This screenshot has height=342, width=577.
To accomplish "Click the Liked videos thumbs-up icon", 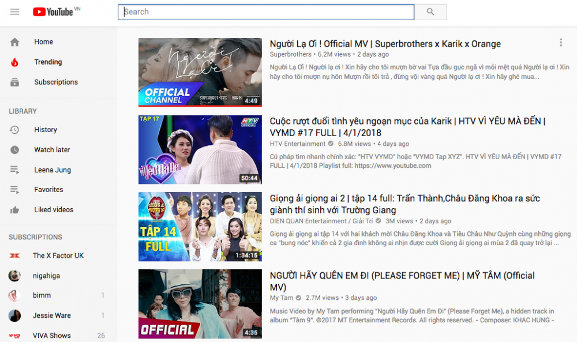I will pos(15,209).
